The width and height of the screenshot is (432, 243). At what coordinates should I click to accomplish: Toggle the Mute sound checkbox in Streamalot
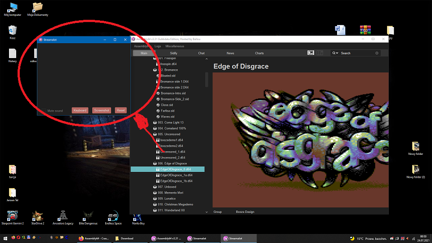(44, 111)
